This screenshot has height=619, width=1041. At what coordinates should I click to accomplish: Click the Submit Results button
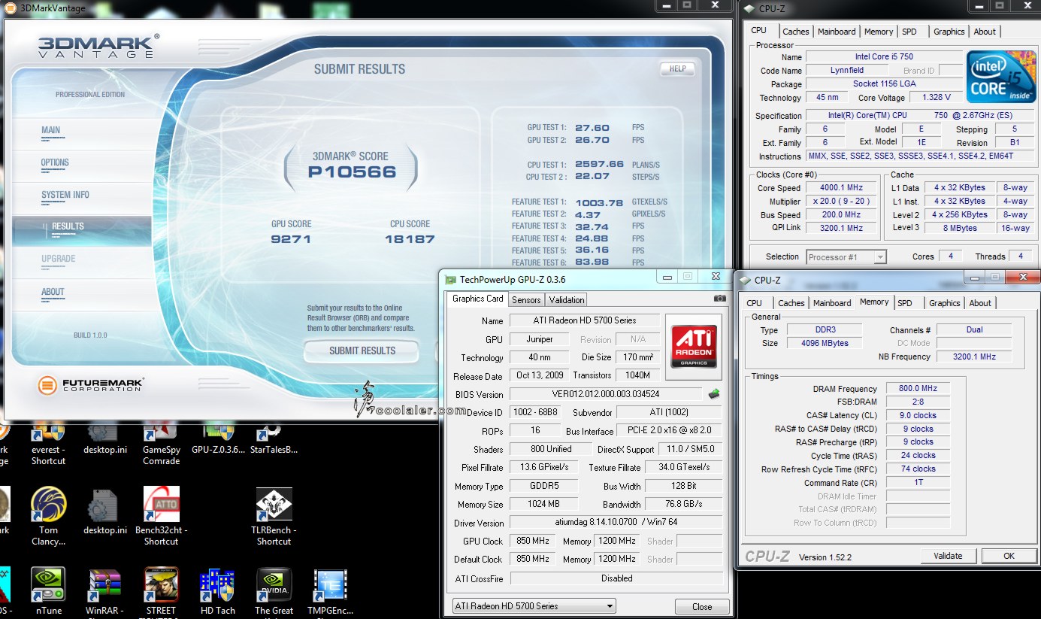(x=362, y=350)
